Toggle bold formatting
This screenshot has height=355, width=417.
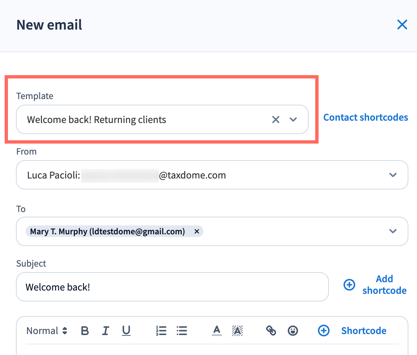[x=85, y=331]
